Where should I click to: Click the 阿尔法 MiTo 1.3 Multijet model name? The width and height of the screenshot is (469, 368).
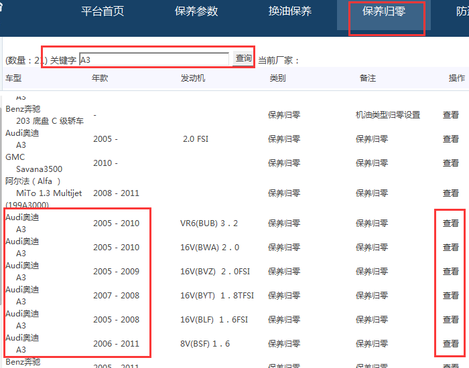click(44, 193)
